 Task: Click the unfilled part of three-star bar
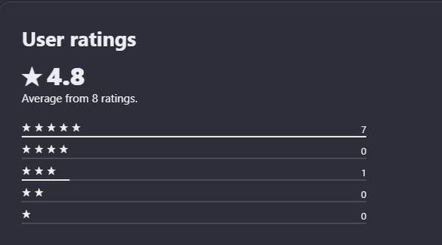click(218, 180)
